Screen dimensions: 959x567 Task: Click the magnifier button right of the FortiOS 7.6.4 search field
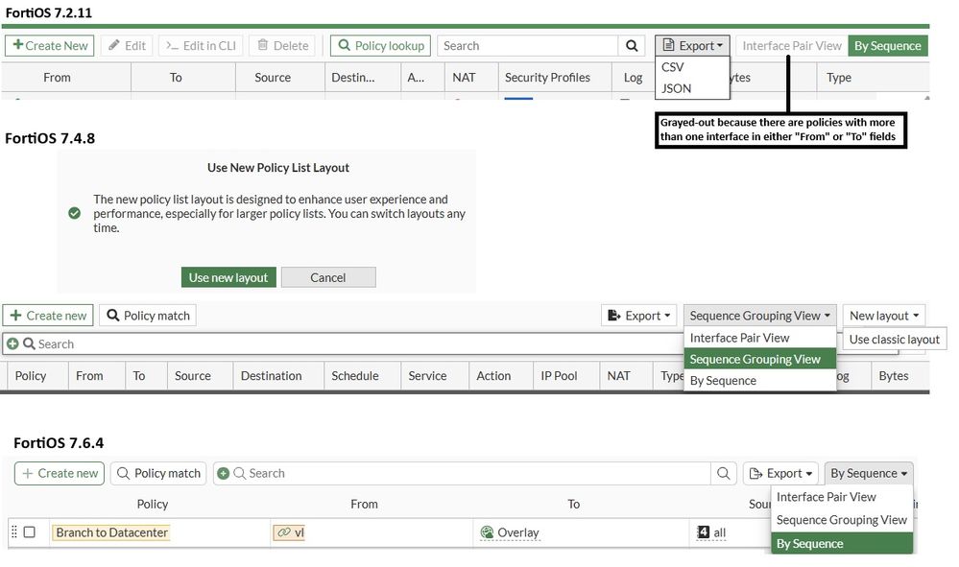click(x=725, y=473)
